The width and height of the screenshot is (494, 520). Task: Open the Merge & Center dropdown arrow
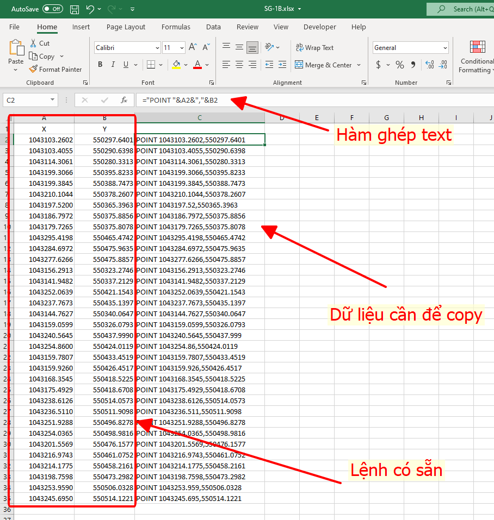(359, 65)
